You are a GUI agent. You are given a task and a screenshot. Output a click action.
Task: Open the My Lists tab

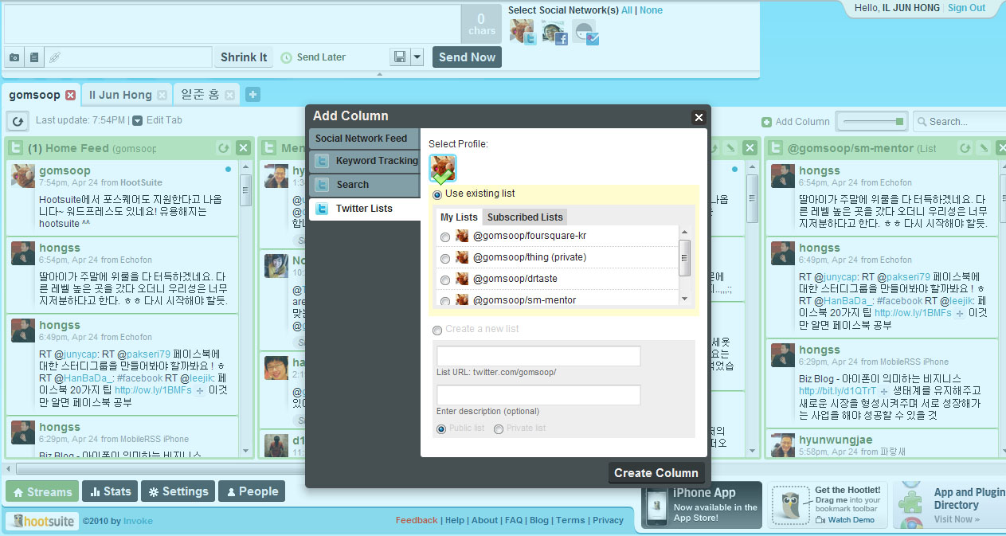(460, 217)
